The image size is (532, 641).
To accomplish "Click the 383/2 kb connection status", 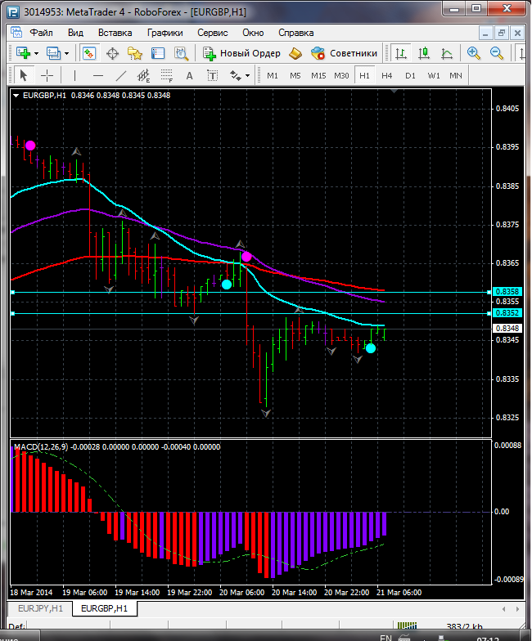I will pos(464,626).
